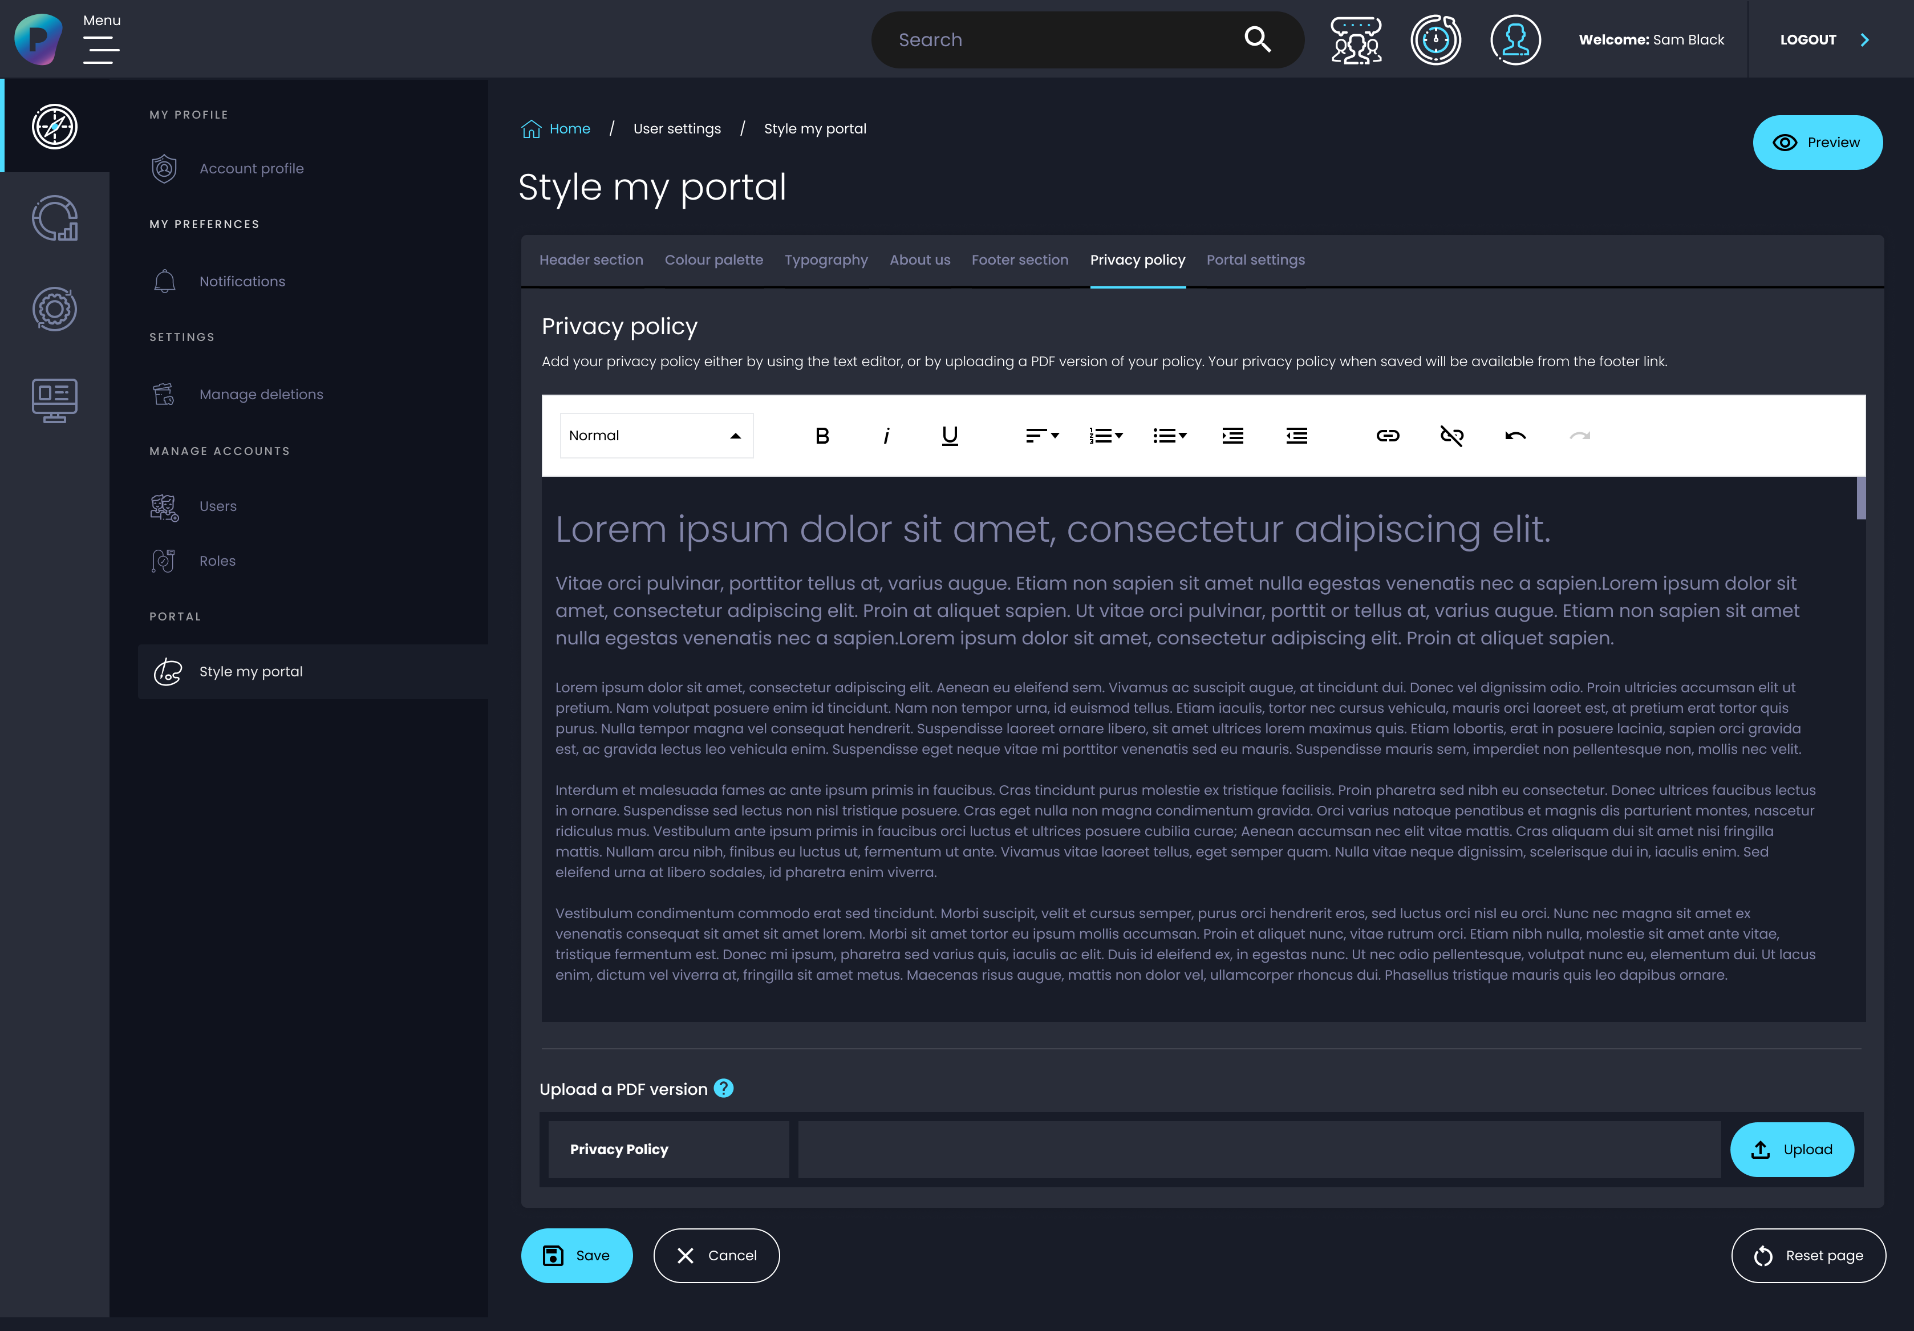
Task: Click the compass icon in left rail
Action: click(x=54, y=127)
